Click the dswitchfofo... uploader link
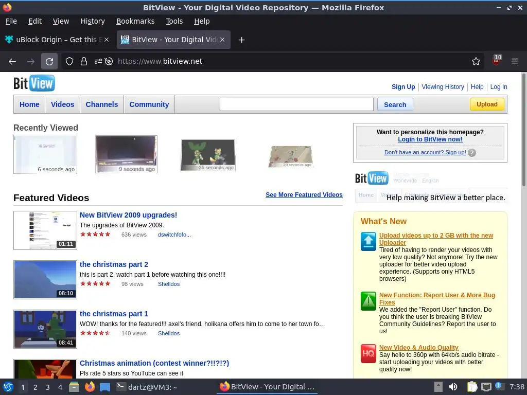 click(x=174, y=235)
